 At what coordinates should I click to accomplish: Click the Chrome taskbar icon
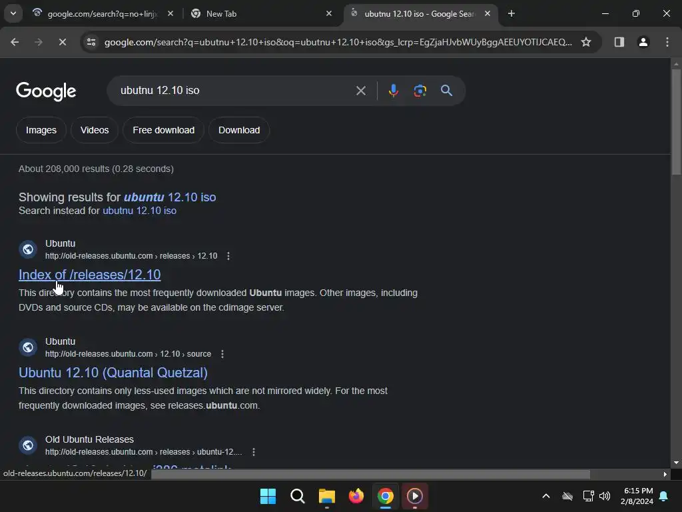386,496
